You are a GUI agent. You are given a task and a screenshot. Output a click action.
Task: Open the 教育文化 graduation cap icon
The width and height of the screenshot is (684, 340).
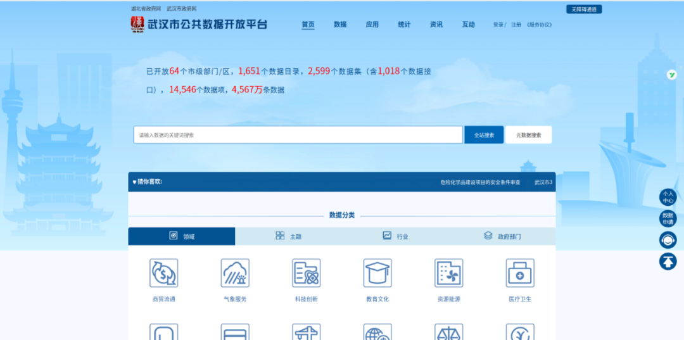click(x=377, y=273)
